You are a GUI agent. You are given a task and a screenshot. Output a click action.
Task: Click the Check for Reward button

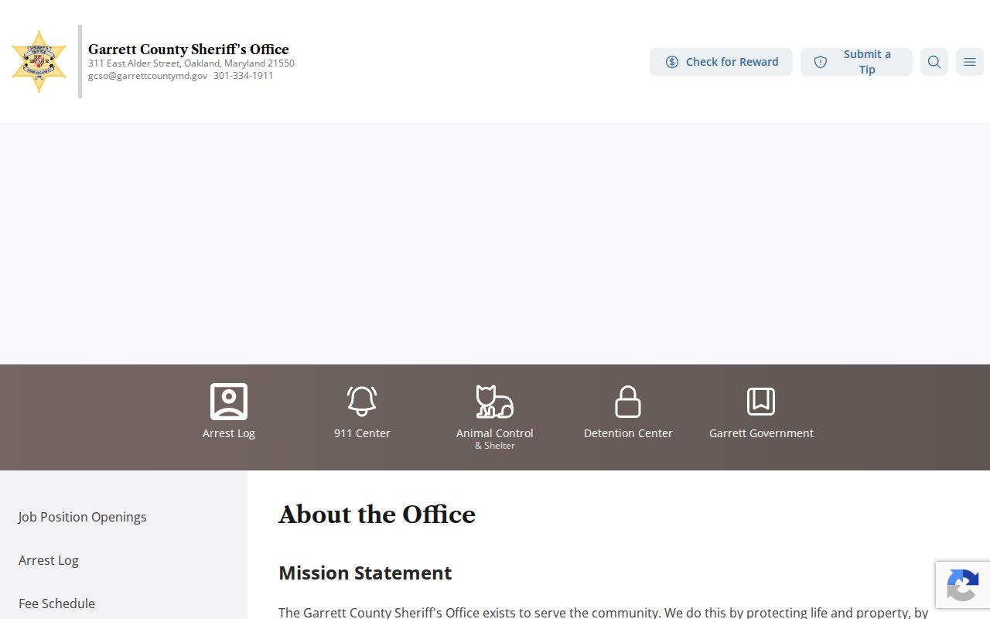coord(721,62)
